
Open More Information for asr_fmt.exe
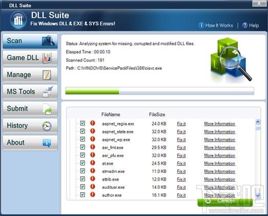coord(220,148)
